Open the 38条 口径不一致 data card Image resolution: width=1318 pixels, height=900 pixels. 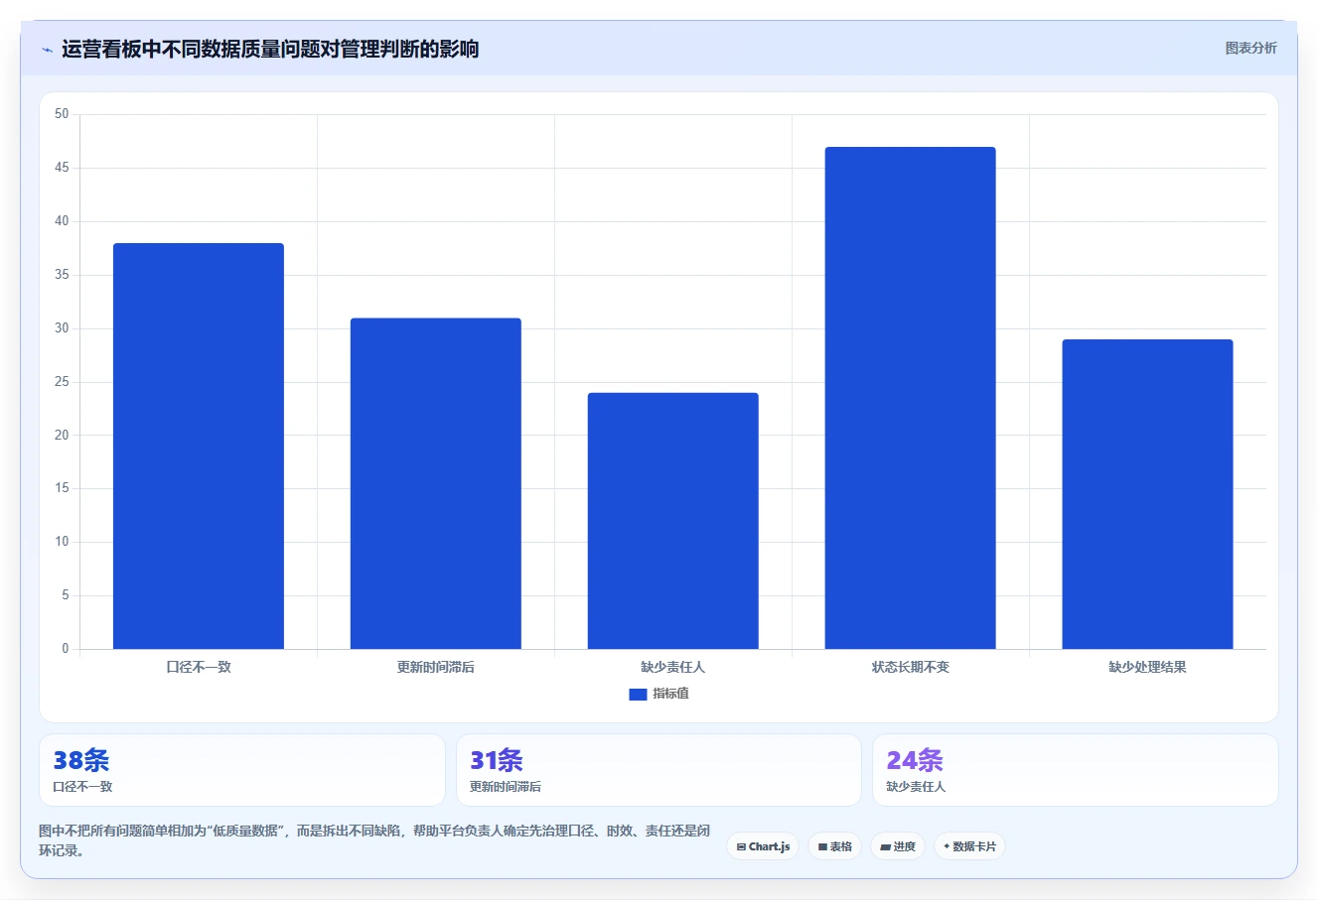[242, 770]
